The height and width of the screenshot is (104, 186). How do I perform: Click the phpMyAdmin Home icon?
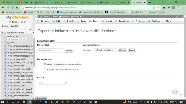(x=10, y=22)
